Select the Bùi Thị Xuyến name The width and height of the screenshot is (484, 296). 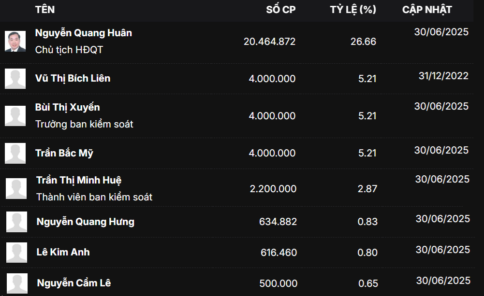(x=68, y=107)
